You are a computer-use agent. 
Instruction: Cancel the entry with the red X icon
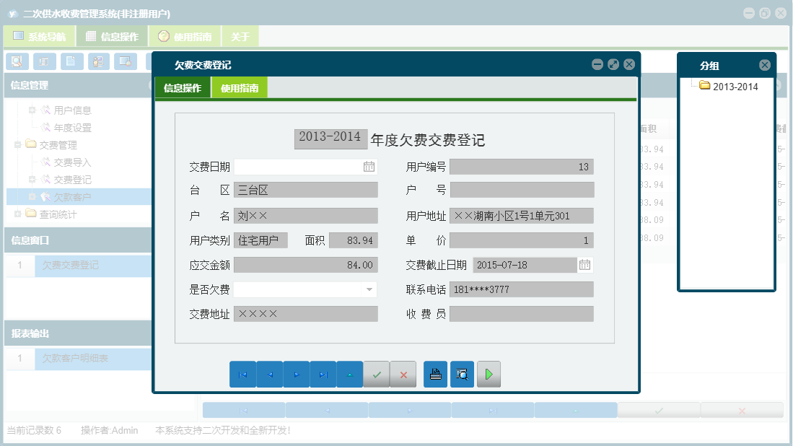tap(403, 374)
